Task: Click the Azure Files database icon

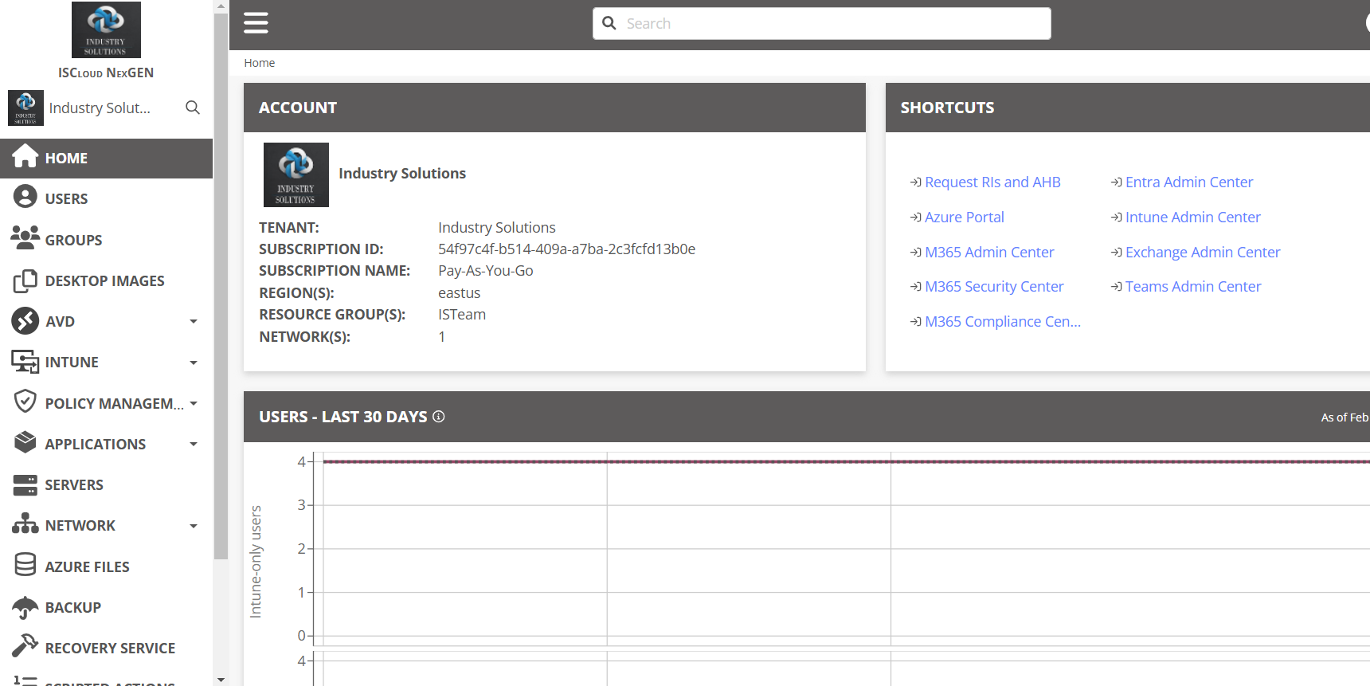Action: (25, 566)
